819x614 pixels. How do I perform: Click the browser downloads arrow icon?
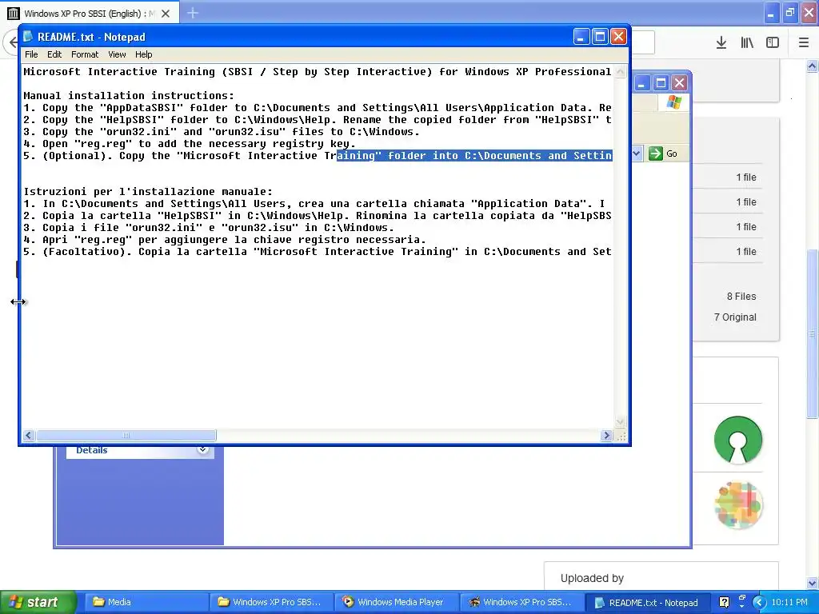pyautogui.click(x=721, y=43)
